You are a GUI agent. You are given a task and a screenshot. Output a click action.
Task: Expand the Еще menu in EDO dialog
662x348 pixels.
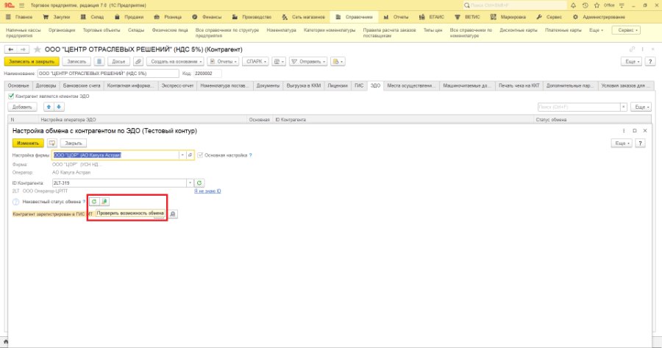622,143
